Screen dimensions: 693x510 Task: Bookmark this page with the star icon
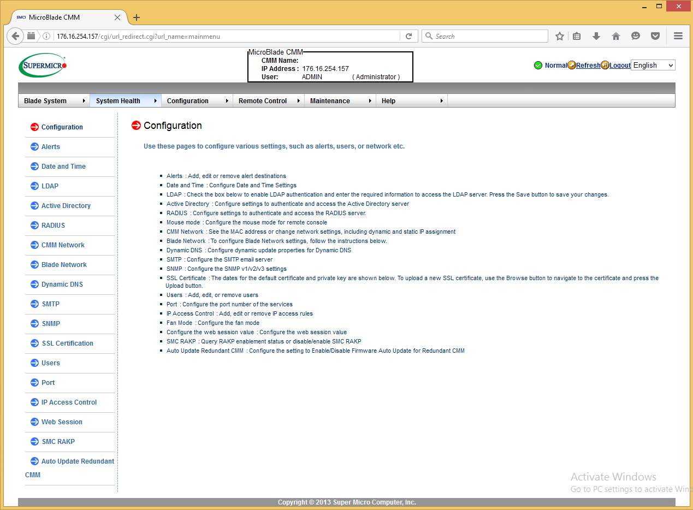click(560, 36)
